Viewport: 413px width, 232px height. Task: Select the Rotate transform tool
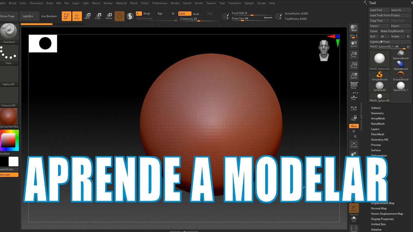coord(109,16)
